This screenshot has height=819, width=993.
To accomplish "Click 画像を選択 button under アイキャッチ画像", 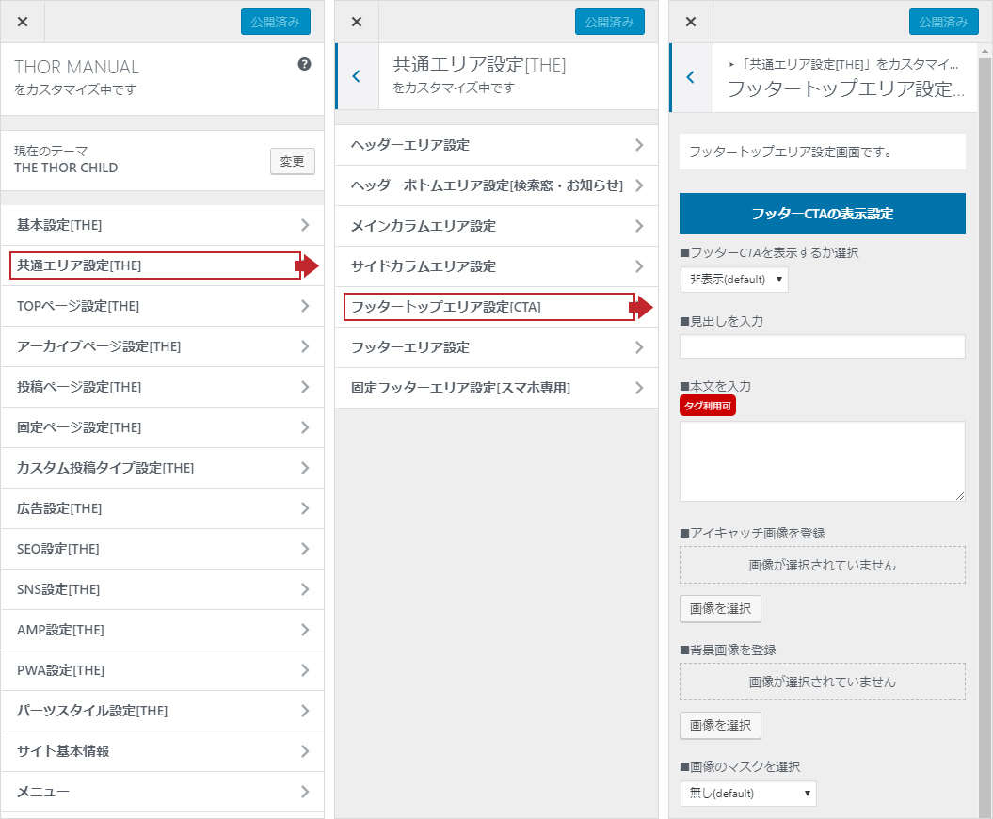I will coord(720,609).
